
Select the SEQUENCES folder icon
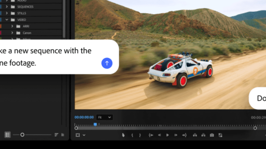click(x=13, y=7)
